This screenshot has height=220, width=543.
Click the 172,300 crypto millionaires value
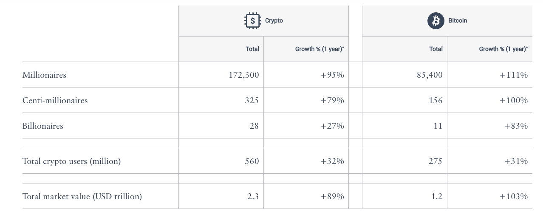(243, 75)
